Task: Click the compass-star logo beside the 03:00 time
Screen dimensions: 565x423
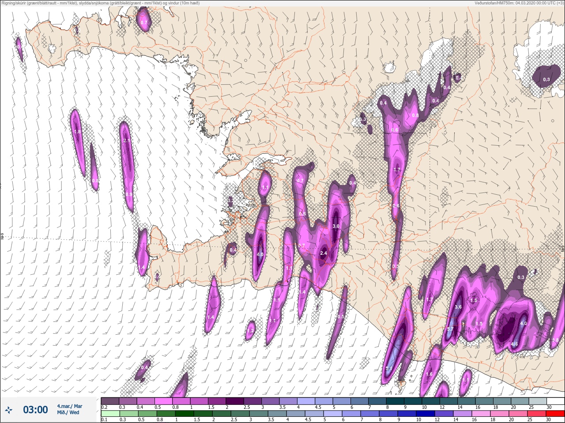Action: (9, 410)
